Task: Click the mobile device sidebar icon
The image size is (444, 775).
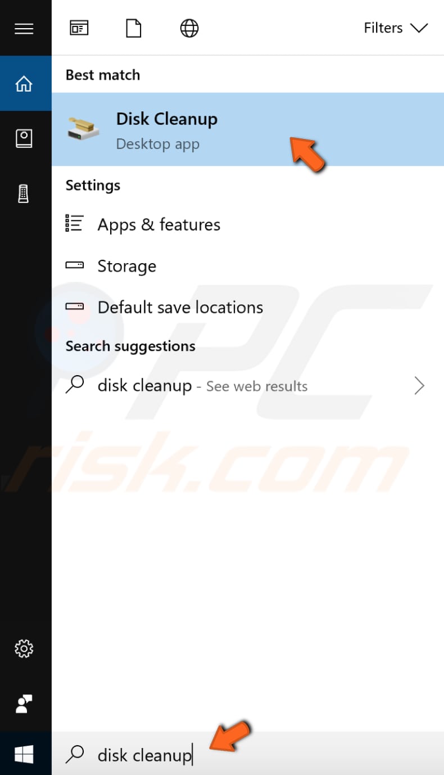Action: (x=24, y=193)
